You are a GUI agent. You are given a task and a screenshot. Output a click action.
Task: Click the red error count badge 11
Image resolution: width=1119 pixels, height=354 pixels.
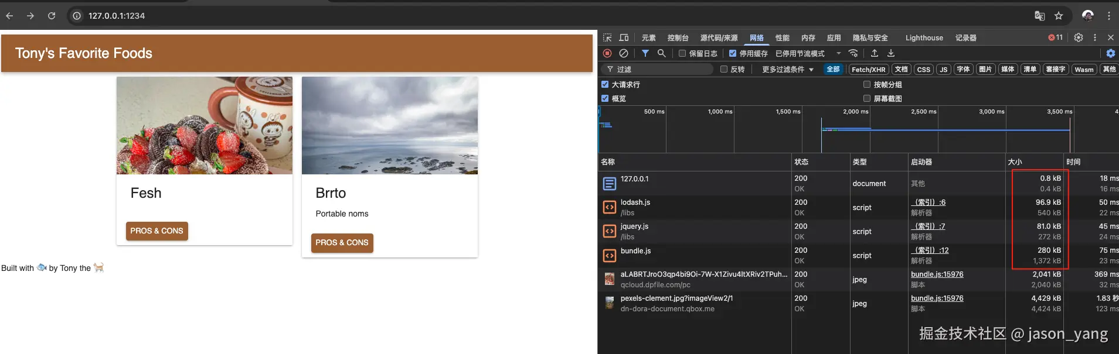(1056, 37)
